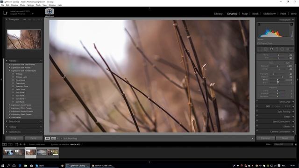Toggle Tone Curve panel on/off switch

point(257,101)
